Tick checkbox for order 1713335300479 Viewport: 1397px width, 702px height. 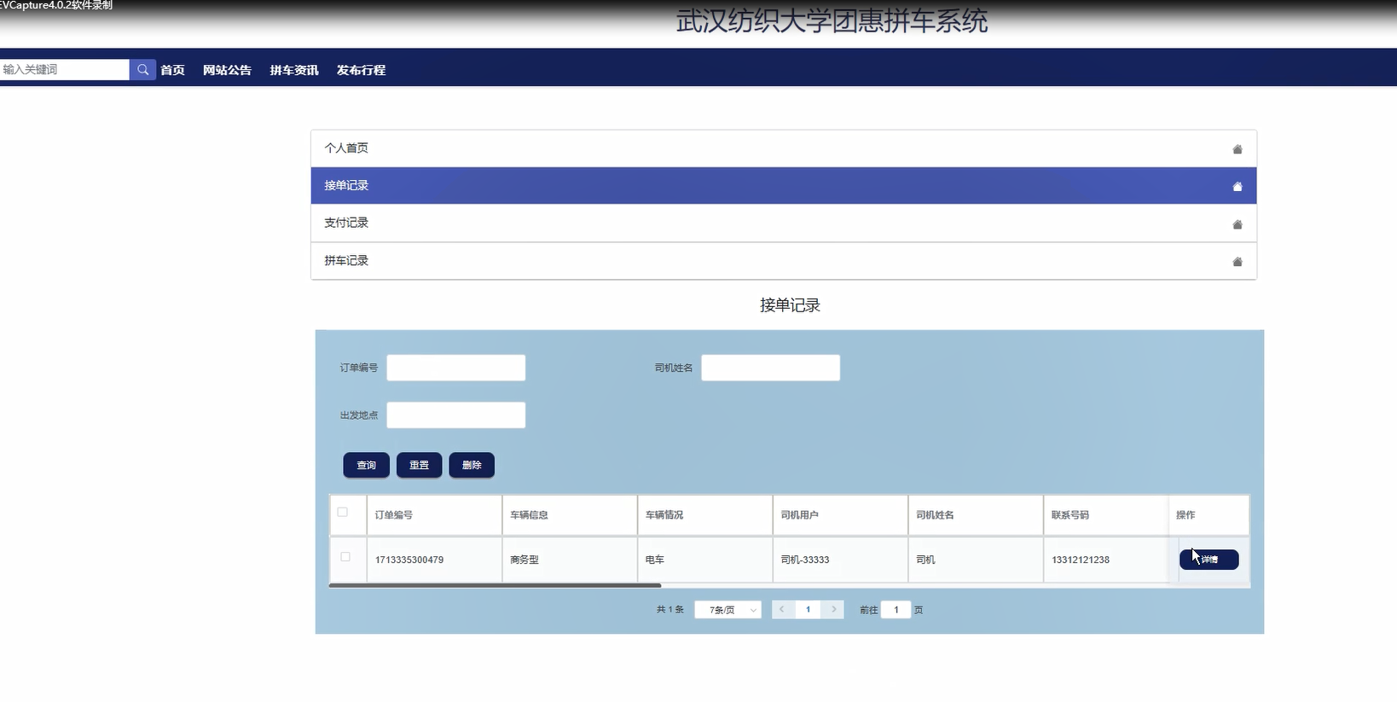pos(345,556)
